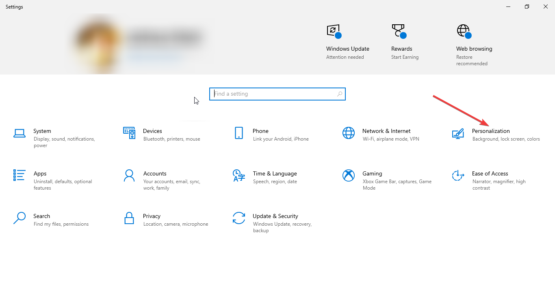Click inside the Find a setting search box
555x295 pixels.
[277, 94]
